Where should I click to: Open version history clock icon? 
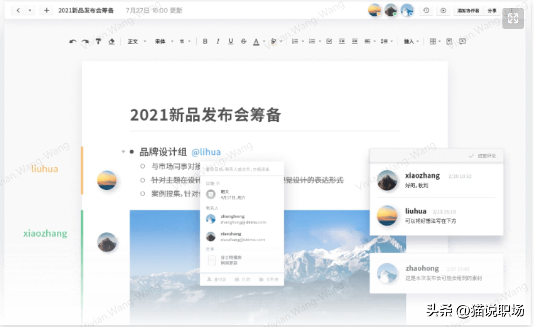coord(427,11)
